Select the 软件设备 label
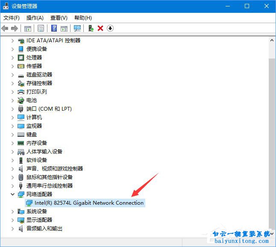276x247 pixels. (x=37, y=160)
